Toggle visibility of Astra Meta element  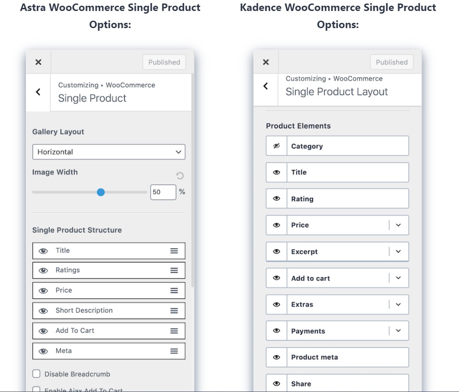pos(43,351)
